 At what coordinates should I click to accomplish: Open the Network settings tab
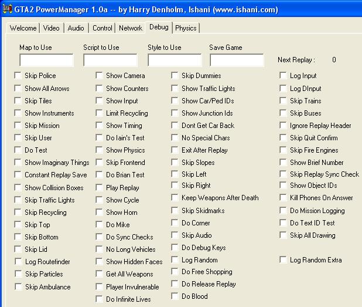131,28
